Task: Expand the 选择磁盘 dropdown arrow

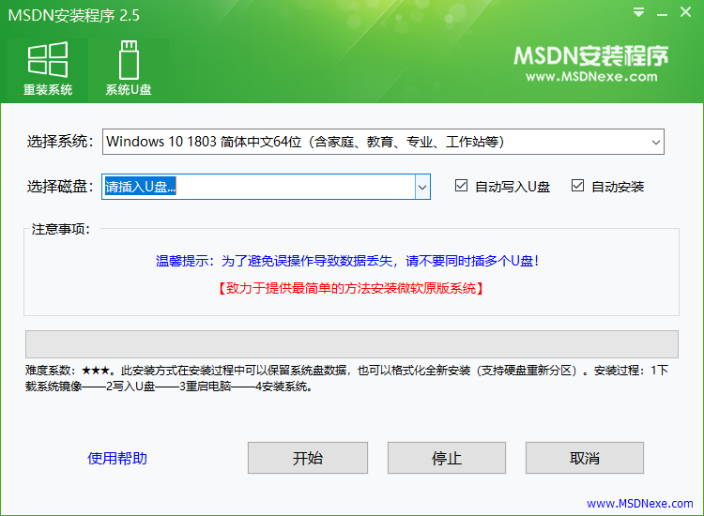Action: coord(422,187)
